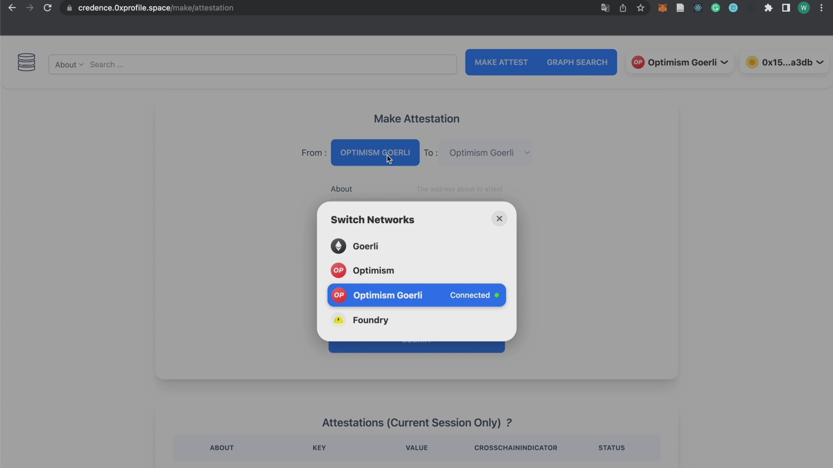Image resolution: width=833 pixels, height=468 pixels.
Task: Click the Goerli Ethereum icon
Action: click(x=338, y=246)
